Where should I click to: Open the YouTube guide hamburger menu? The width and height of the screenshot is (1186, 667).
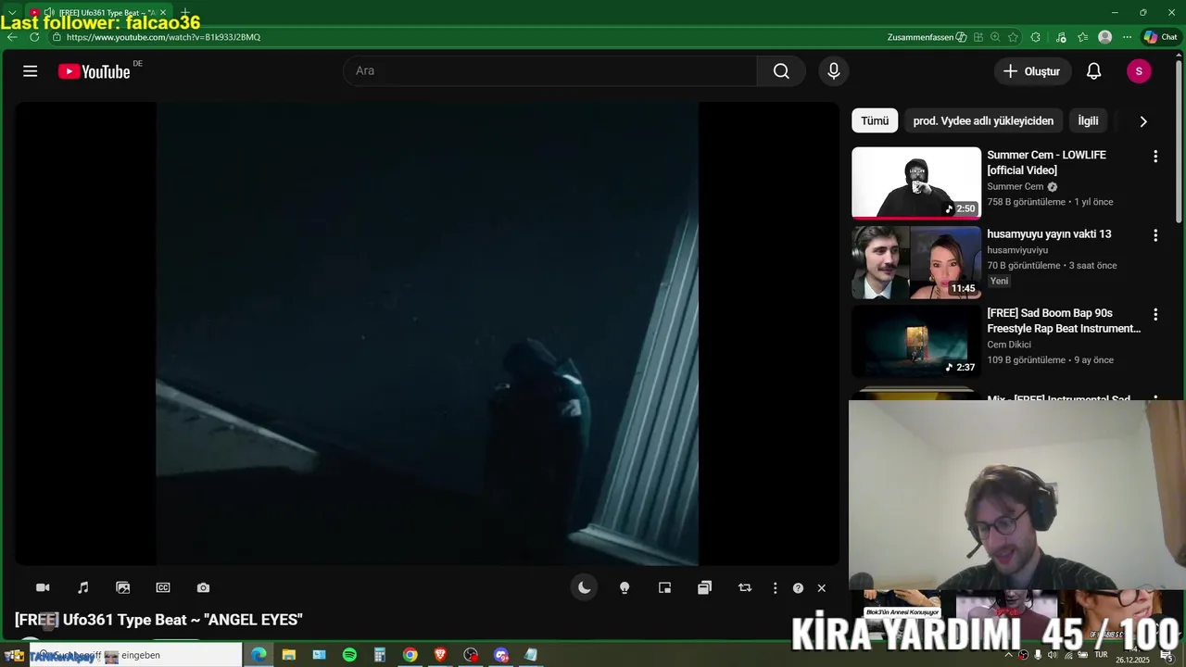click(31, 71)
